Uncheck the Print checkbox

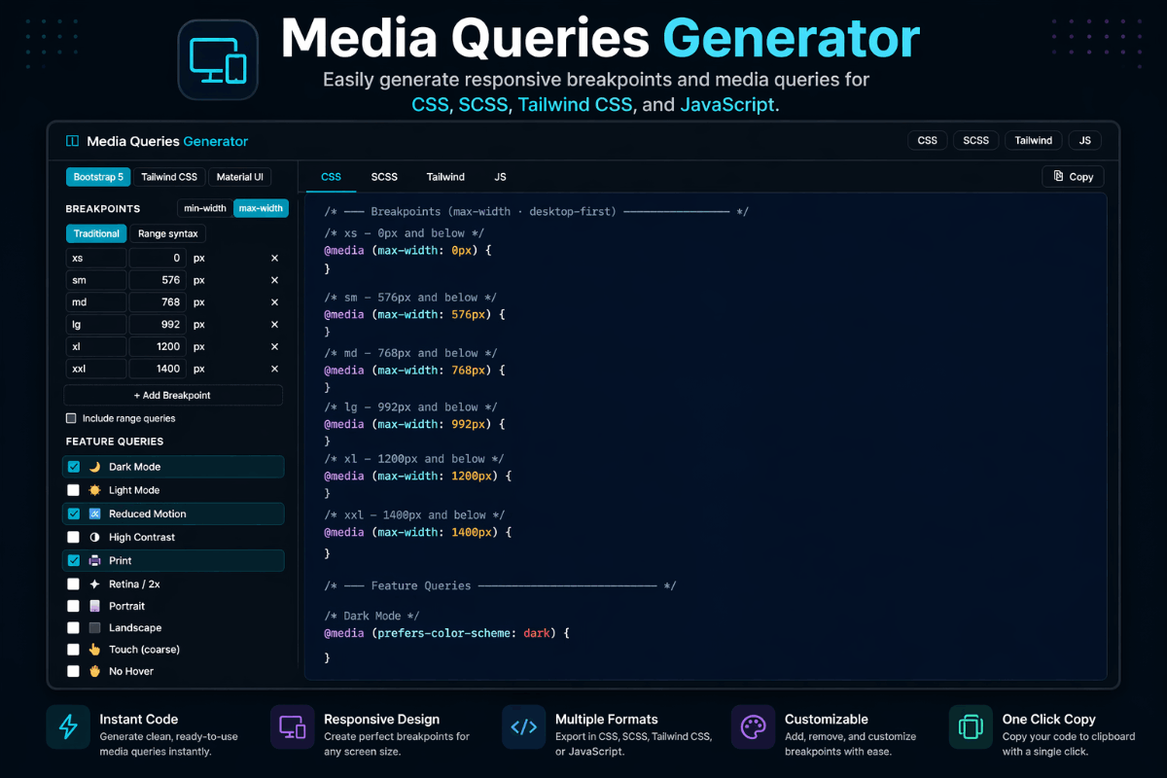click(x=73, y=560)
